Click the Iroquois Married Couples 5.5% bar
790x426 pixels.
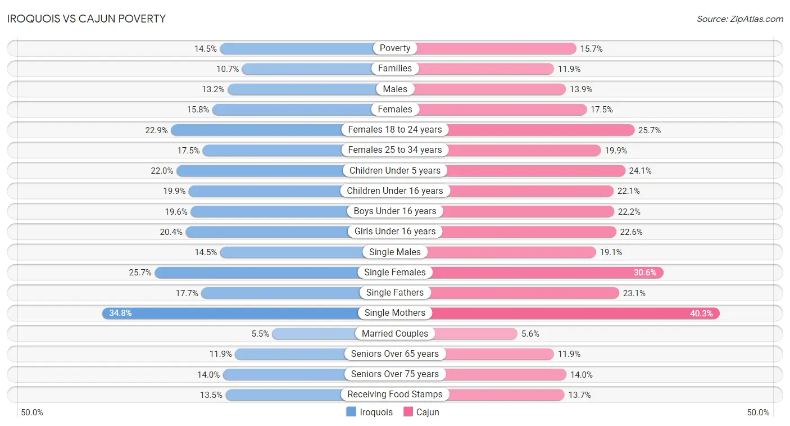click(x=333, y=334)
